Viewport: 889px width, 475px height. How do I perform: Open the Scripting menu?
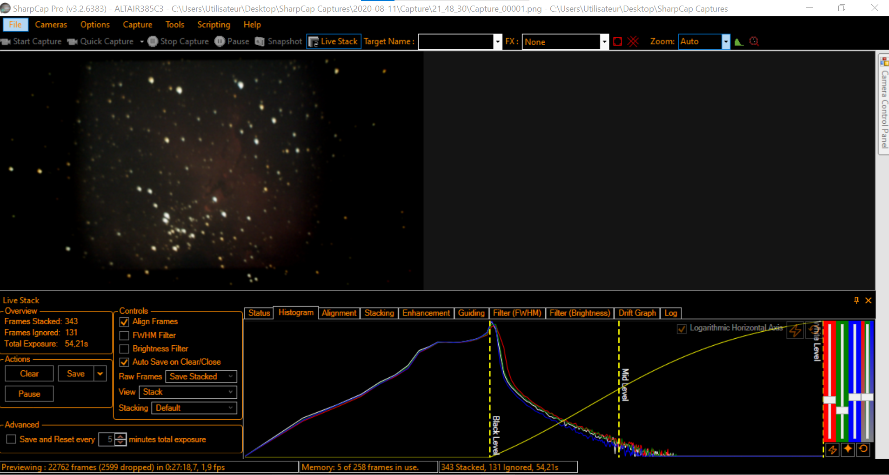pos(214,25)
